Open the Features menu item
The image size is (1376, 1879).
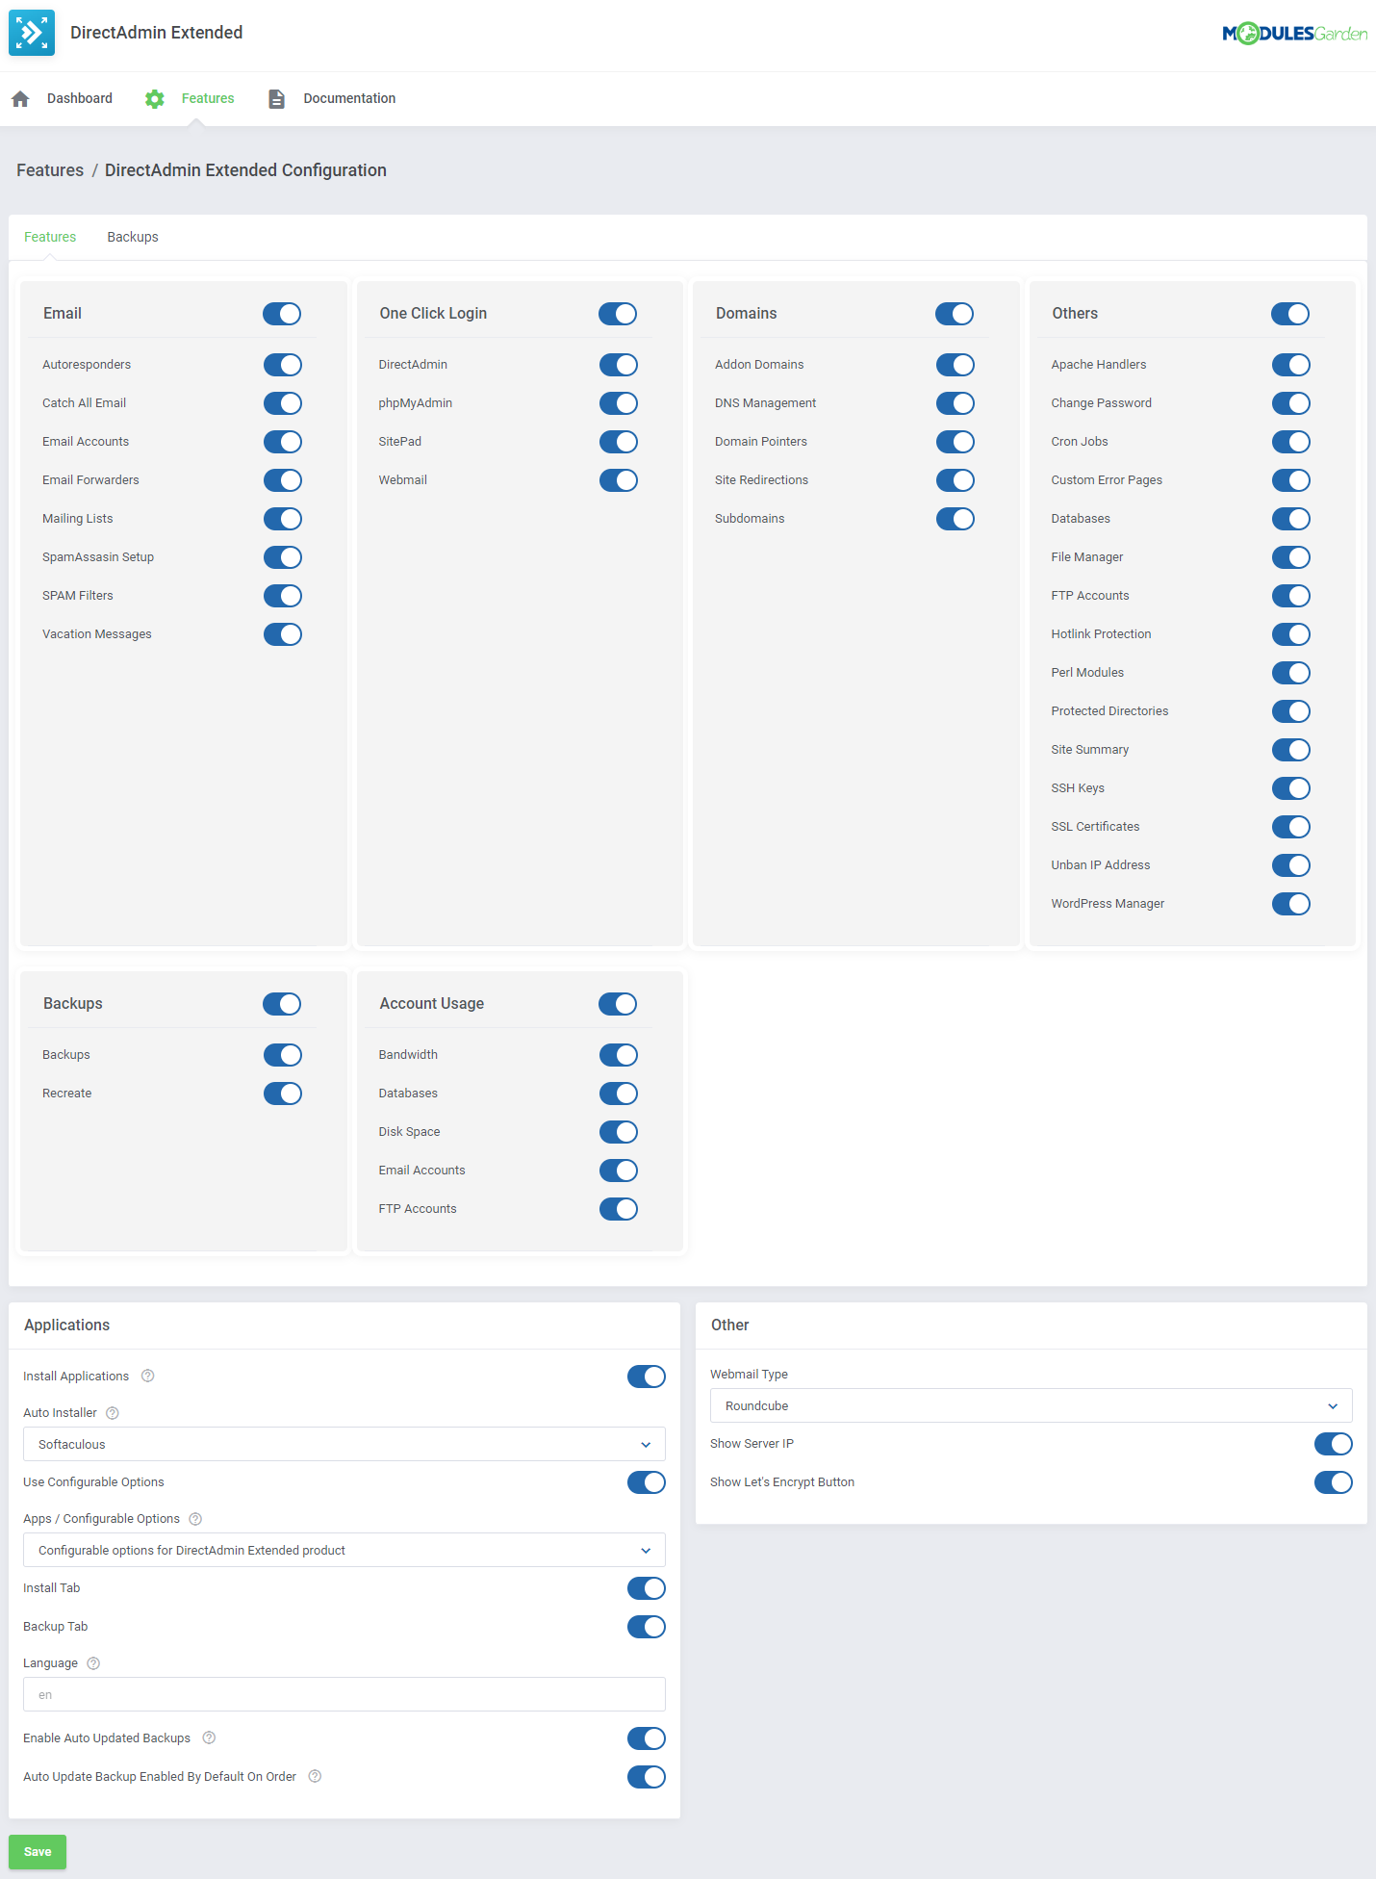[208, 98]
